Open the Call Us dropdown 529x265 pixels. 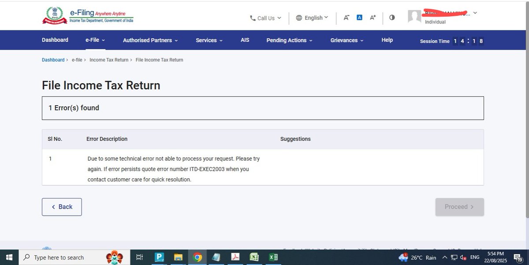(x=265, y=18)
